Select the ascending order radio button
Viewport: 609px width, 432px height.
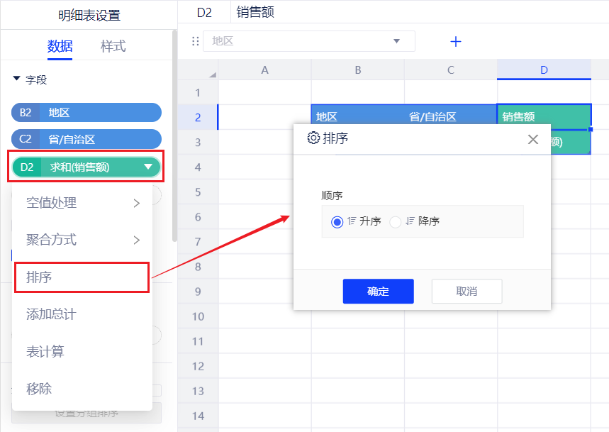coord(337,222)
